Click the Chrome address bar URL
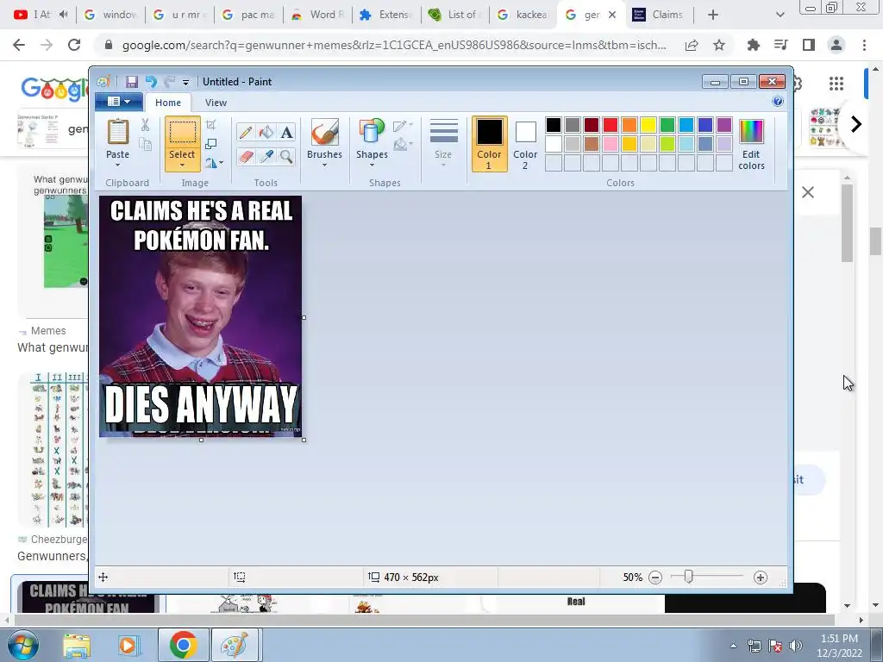Screen dimensions: 883x662 (x=394, y=45)
